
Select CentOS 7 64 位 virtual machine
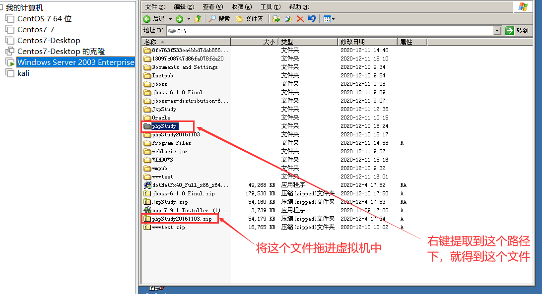tap(44, 19)
